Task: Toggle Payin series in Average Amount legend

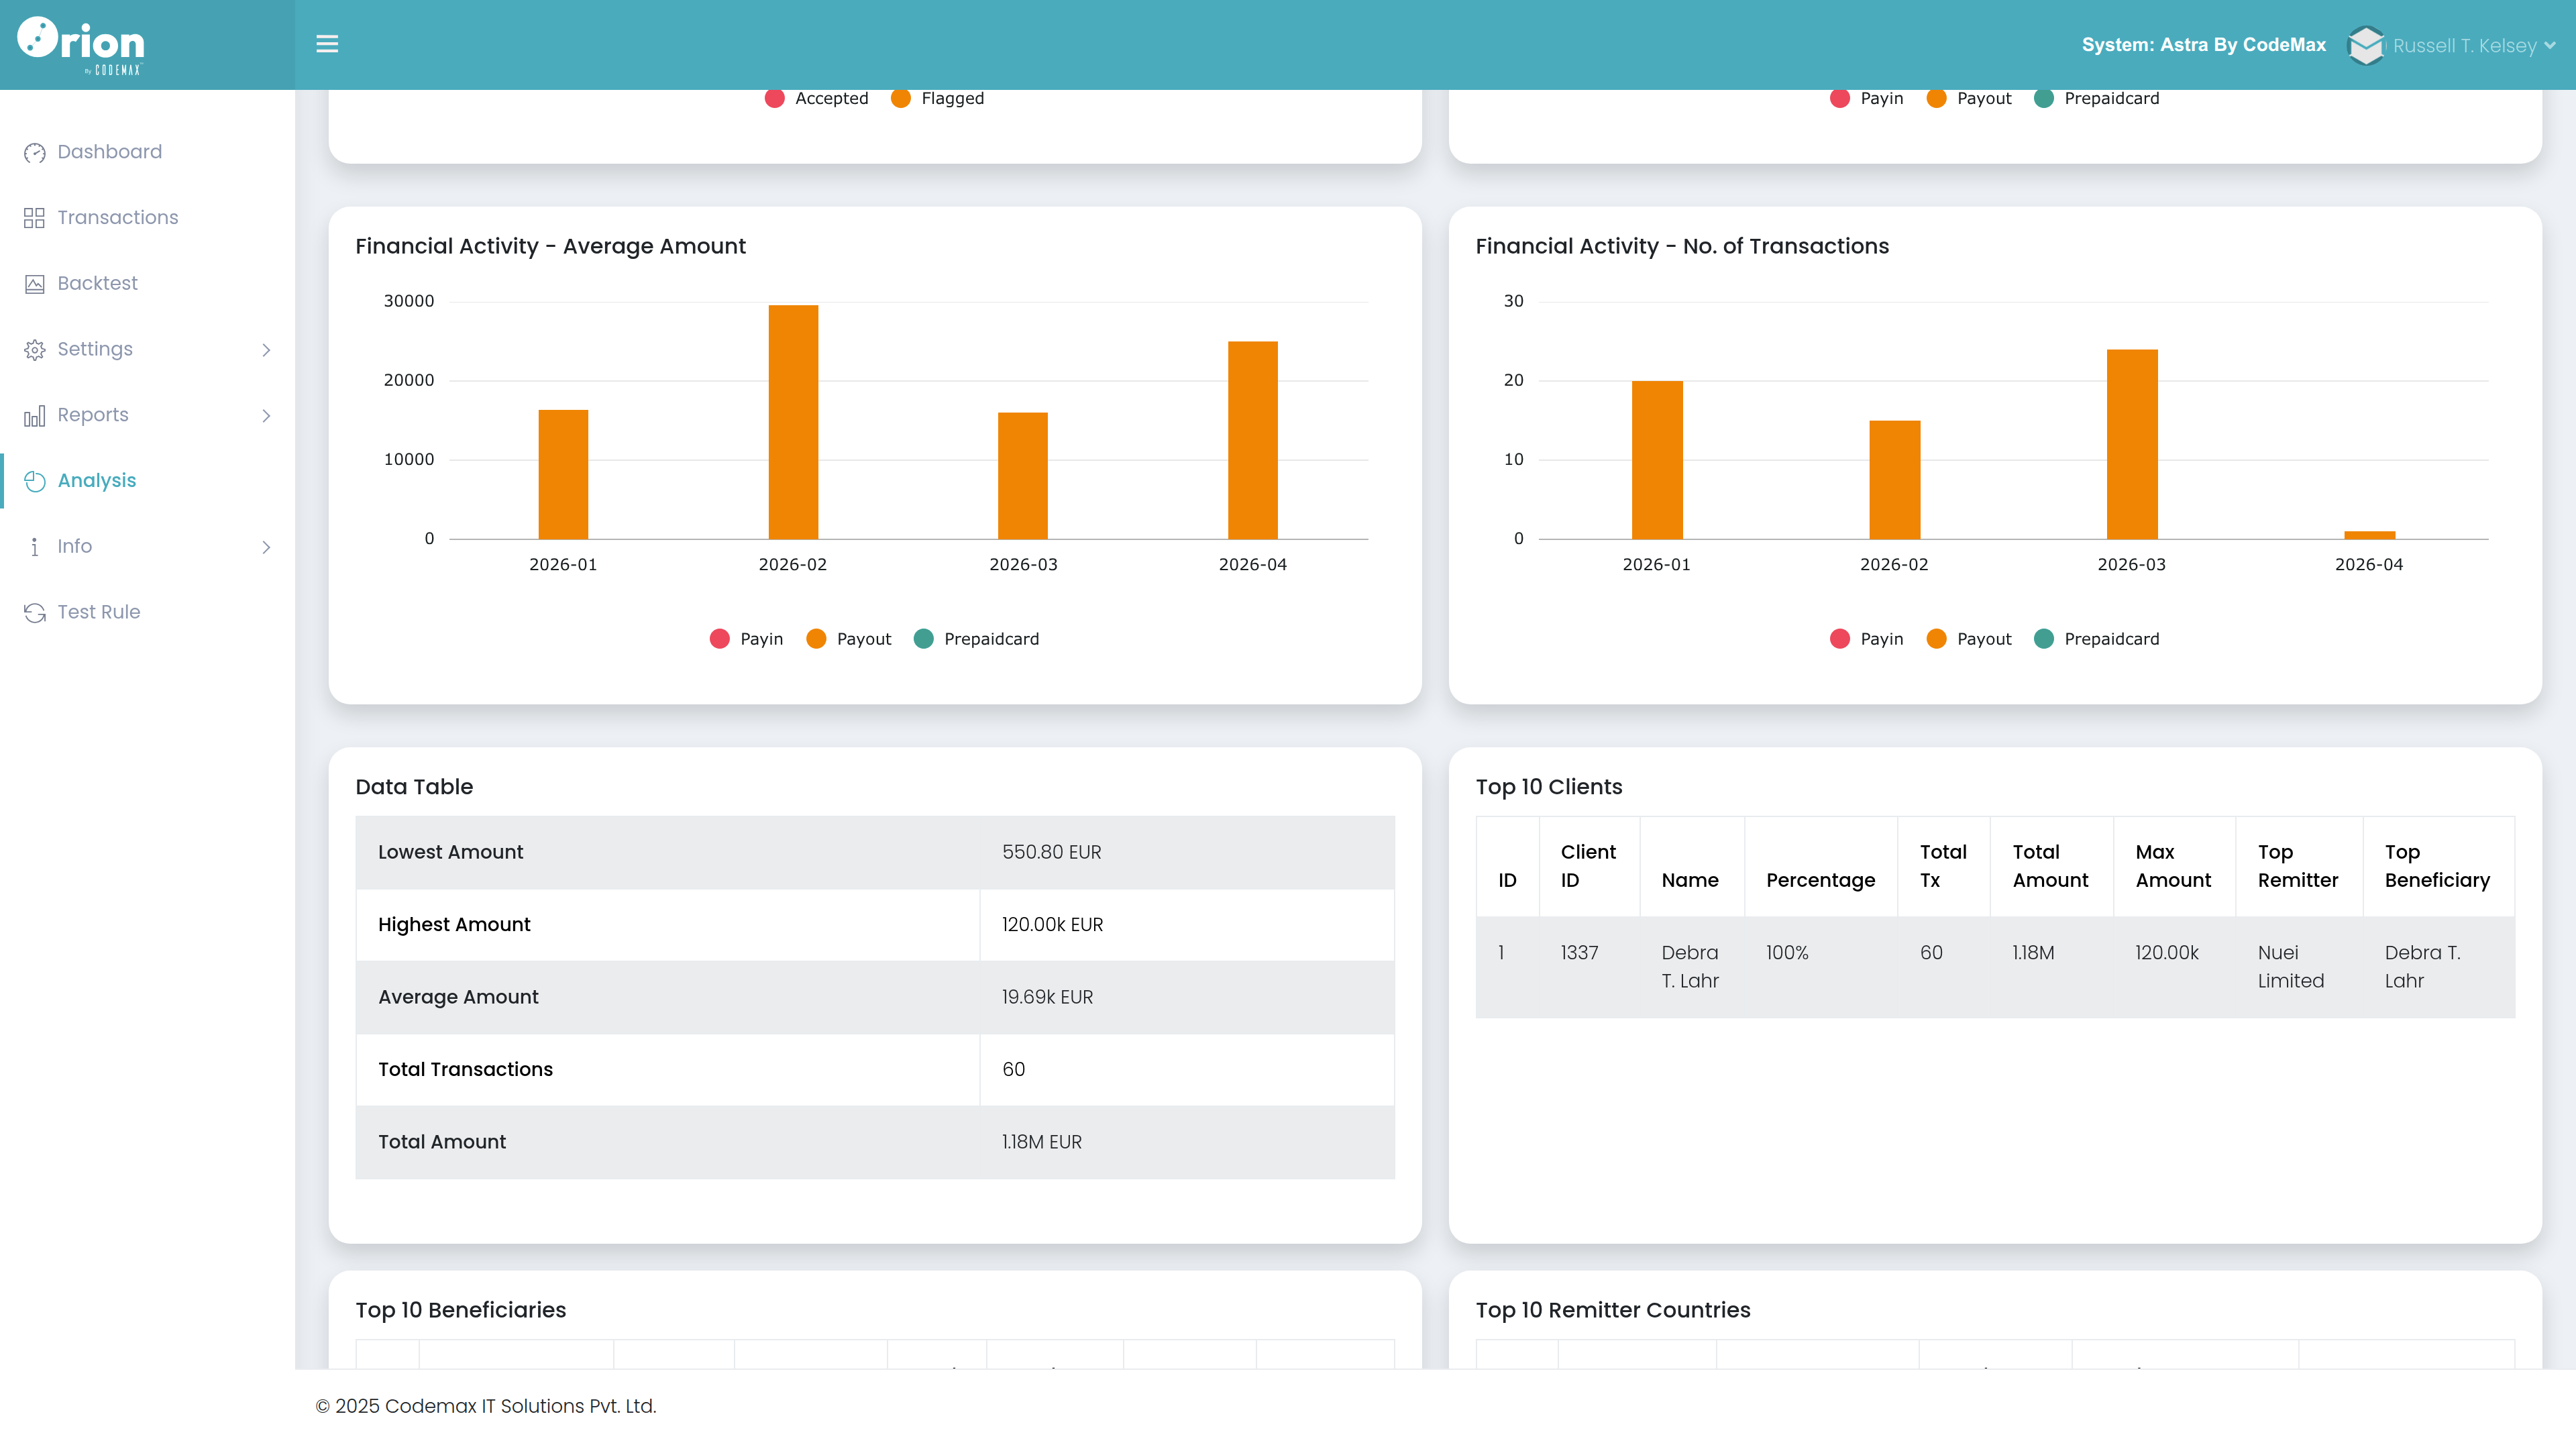Action: pos(746,639)
